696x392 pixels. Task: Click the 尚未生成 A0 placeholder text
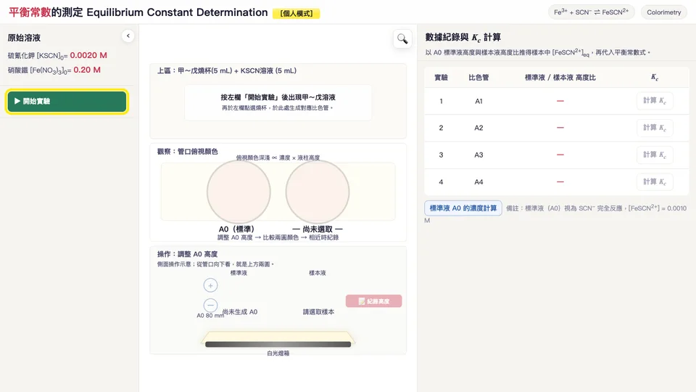(240, 312)
